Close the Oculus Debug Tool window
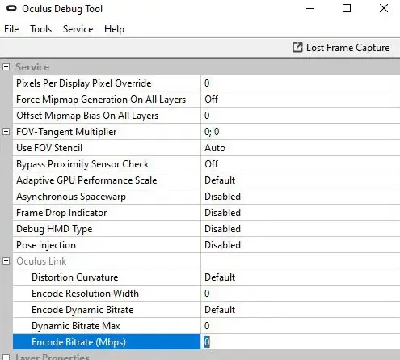Screen dimensions: 400x360 pos(384,8)
